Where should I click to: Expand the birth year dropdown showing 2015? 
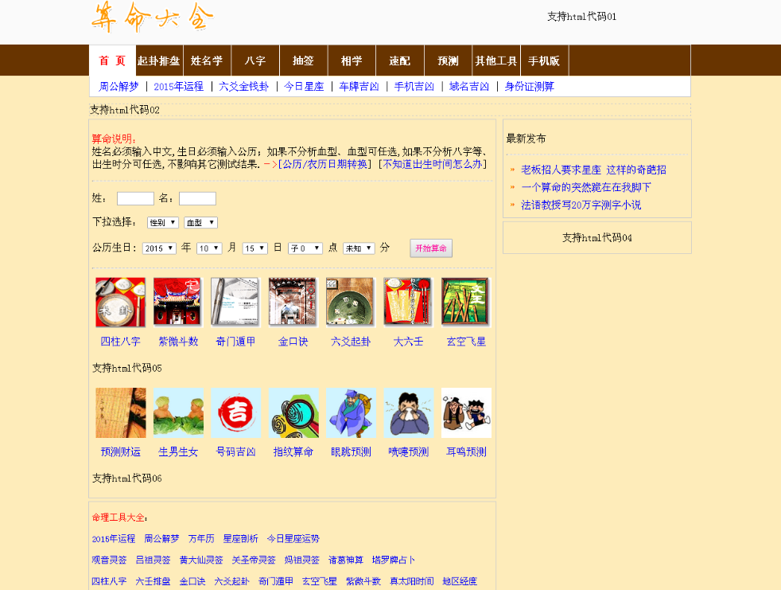159,248
